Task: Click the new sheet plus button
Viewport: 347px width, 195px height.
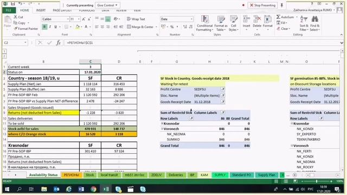Action: tap(294, 175)
